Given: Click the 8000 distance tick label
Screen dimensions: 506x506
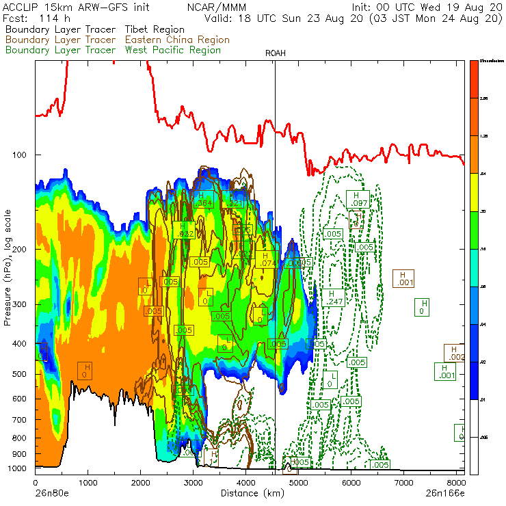Looking at the screenshot, I should 456,483.
